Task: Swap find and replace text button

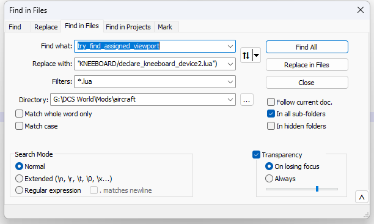Action: click(246, 56)
